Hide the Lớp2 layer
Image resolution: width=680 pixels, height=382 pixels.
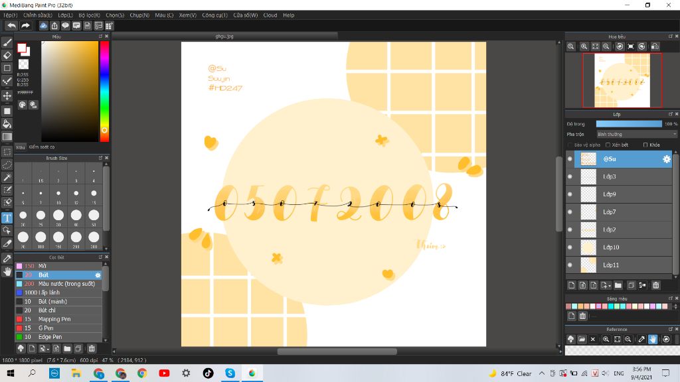[570, 230]
